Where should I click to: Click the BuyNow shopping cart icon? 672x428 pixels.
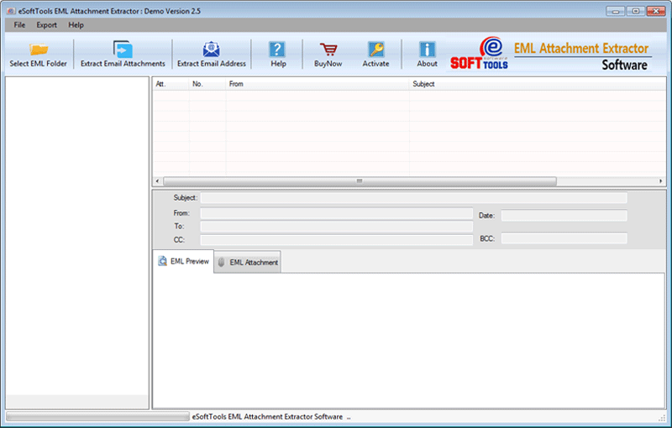point(328,50)
